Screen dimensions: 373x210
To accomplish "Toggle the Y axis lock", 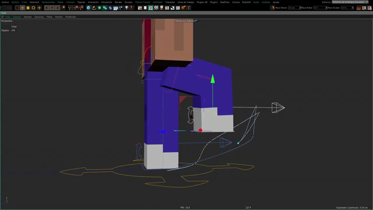I will click(x=52, y=8).
